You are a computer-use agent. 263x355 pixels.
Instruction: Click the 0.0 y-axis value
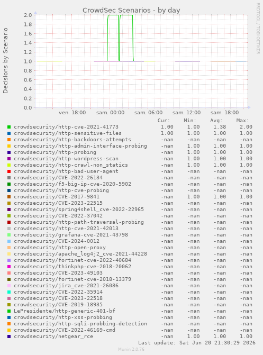[28, 108]
